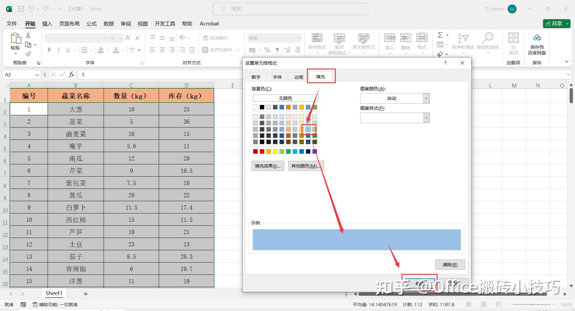The width and height of the screenshot is (575, 311).
Task: Expand the formula bar
Action: pos(568,74)
